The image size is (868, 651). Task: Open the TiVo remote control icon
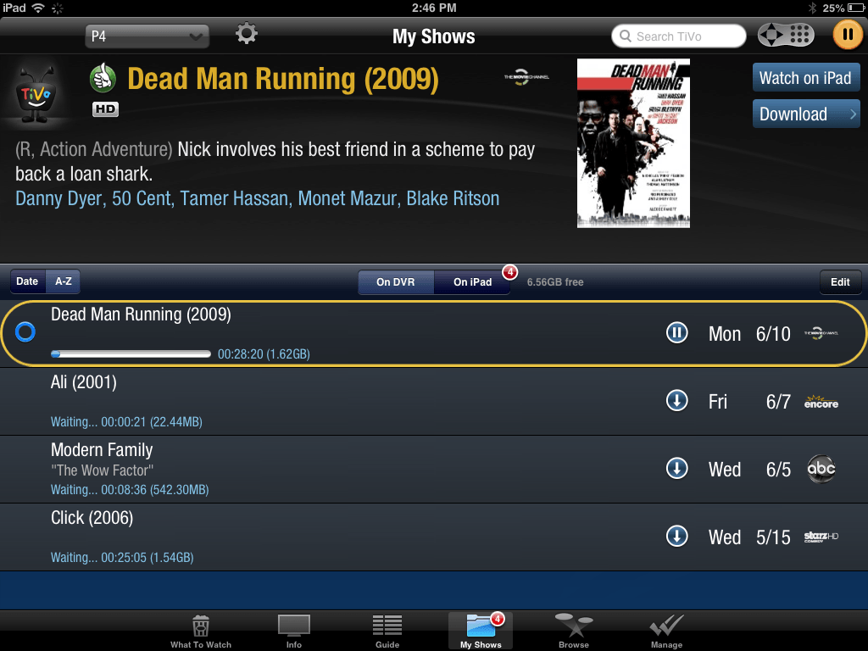tap(786, 35)
